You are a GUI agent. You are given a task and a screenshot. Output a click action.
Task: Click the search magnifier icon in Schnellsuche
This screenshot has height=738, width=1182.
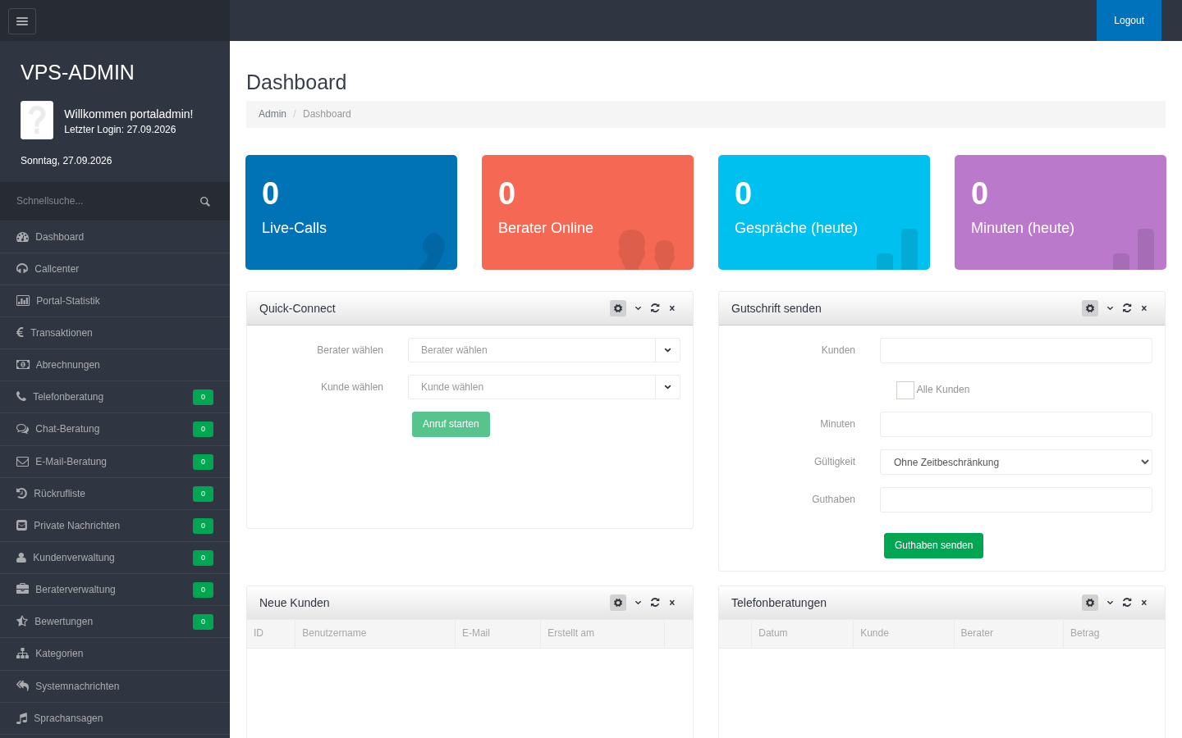[x=205, y=202]
